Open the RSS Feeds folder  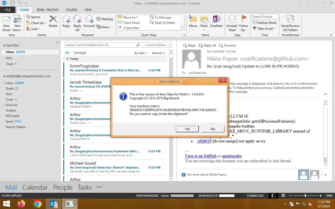[13, 116]
